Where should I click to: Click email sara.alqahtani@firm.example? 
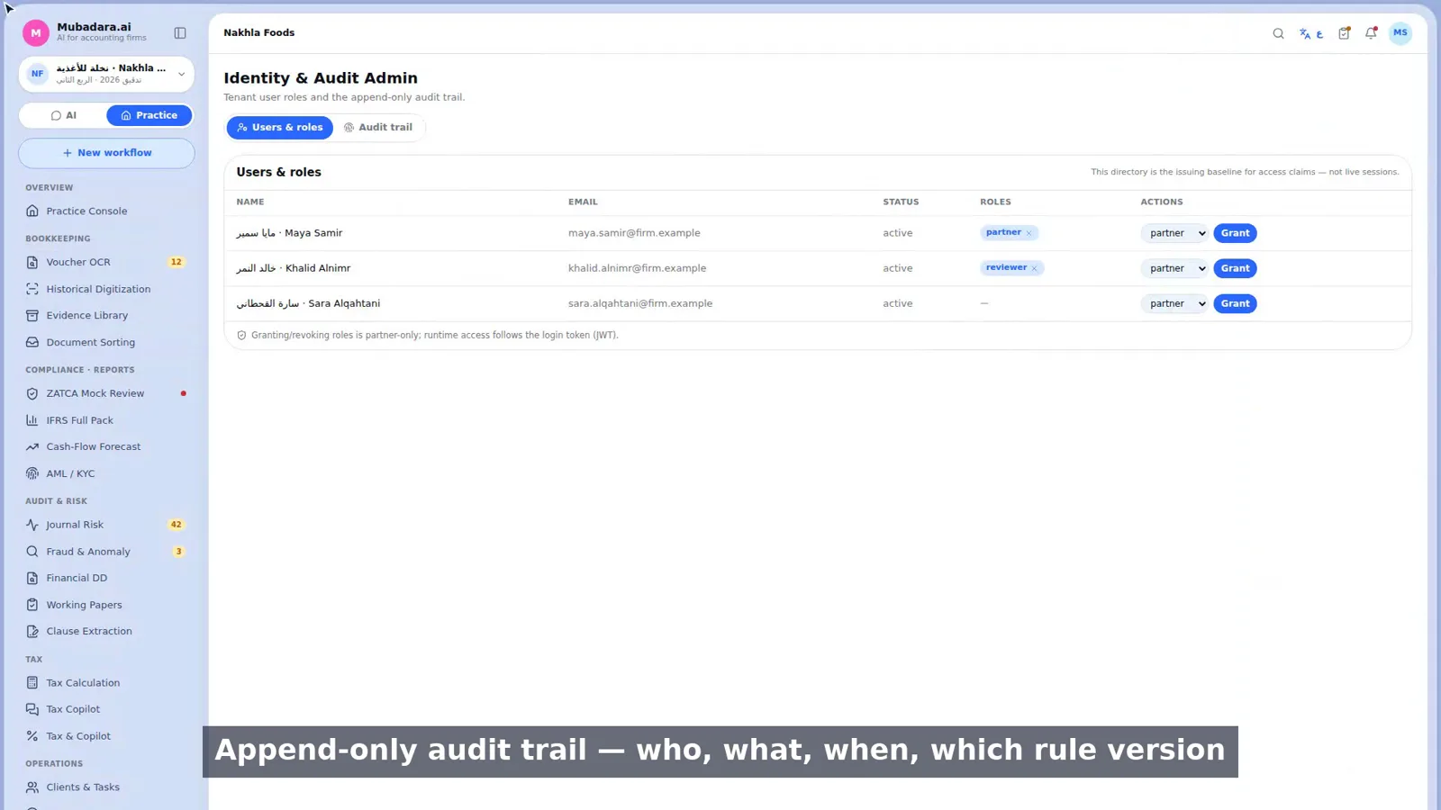[640, 303]
